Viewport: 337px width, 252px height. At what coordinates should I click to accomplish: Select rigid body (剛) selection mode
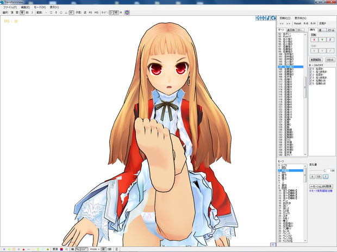[x=27, y=12]
